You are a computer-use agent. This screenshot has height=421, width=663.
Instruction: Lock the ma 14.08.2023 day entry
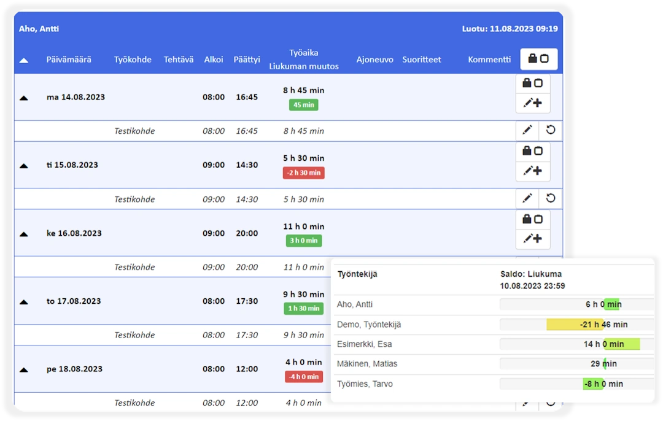point(532,83)
